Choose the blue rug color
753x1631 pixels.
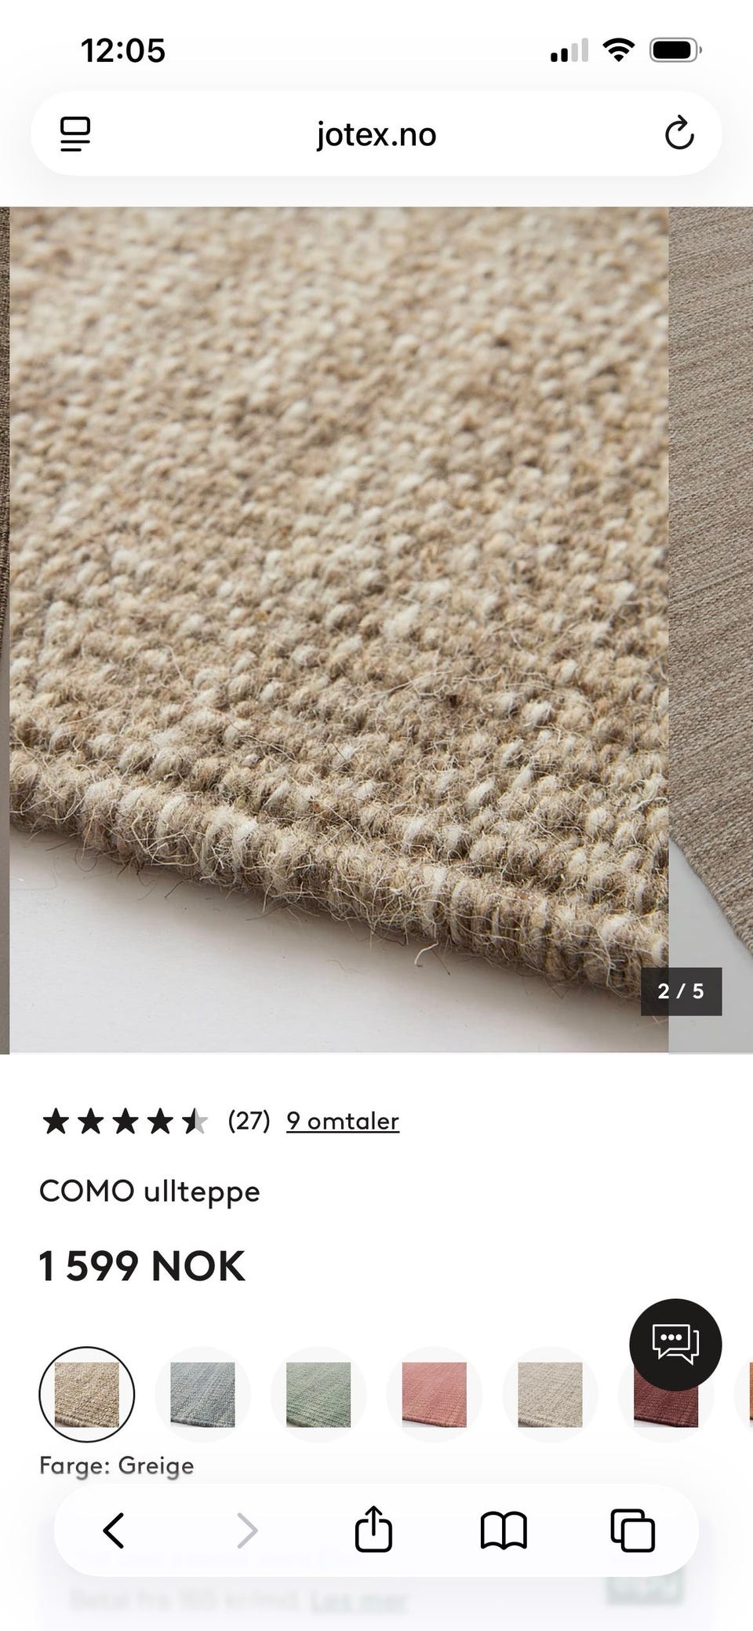click(x=202, y=1394)
